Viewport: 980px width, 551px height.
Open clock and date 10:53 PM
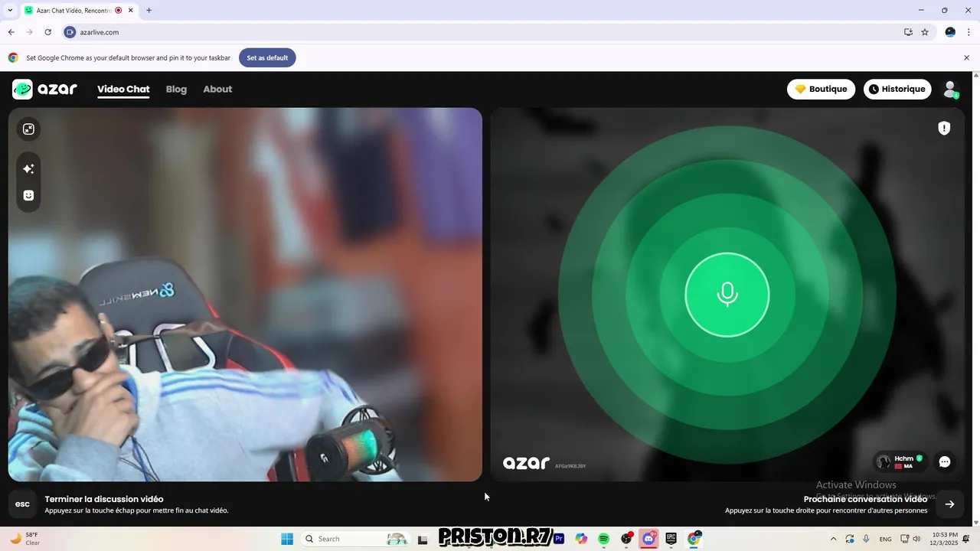click(946, 539)
